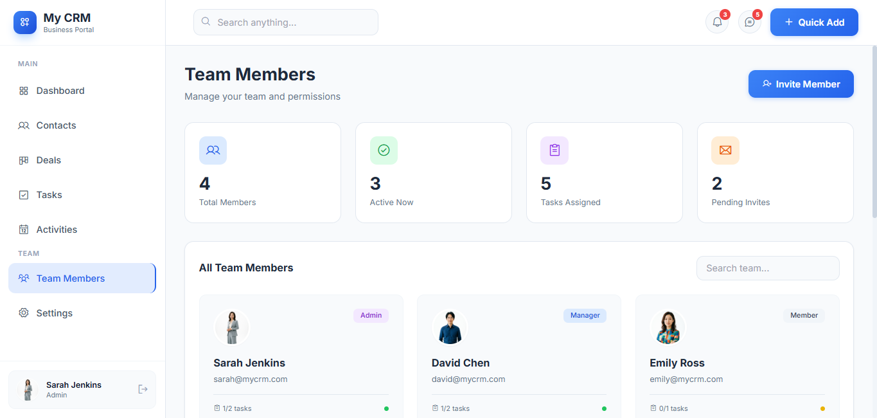Click the My CRM logo icon
Screen dimensions: 877x418
pyautogui.click(x=25, y=23)
